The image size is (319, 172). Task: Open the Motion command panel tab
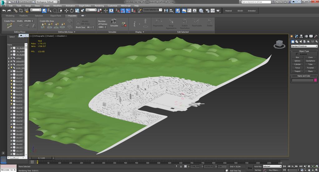tap(306, 36)
